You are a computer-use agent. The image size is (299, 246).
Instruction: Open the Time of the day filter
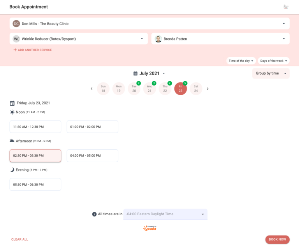(x=241, y=61)
